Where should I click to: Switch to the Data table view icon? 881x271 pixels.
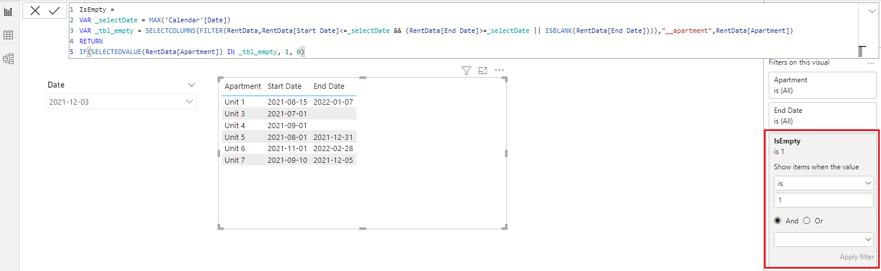click(x=8, y=35)
